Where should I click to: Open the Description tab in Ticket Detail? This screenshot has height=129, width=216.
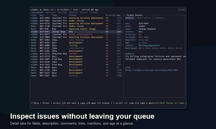point(144,18)
